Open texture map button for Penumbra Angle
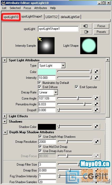Image resolution: width=112 pixels, height=185 pixels. tap(97, 104)
